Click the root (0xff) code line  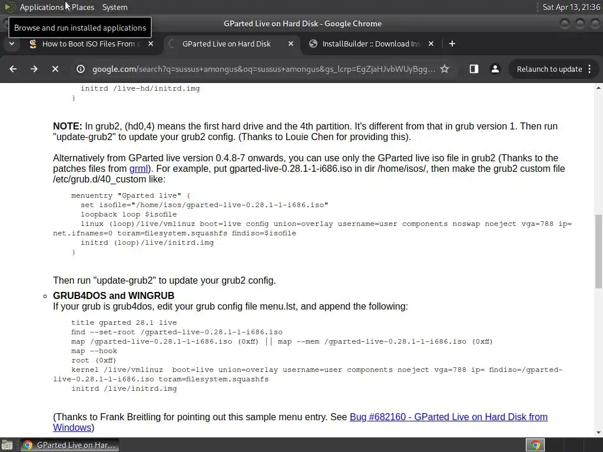tap(94, 361)
